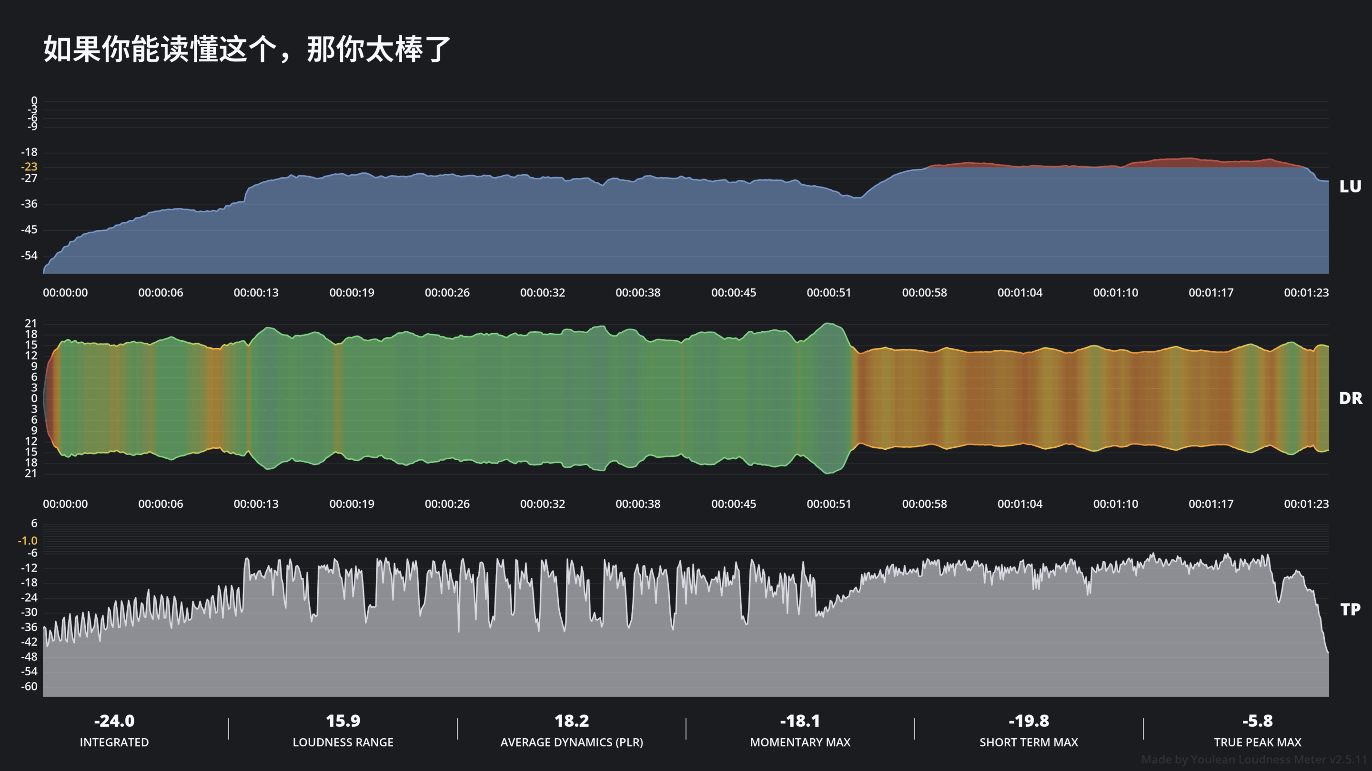Image resolution: width=1372 pixels, height=771 pixels.
Task: Click 00:00:00 under the LU graph
Action: (x=65, y=293)
